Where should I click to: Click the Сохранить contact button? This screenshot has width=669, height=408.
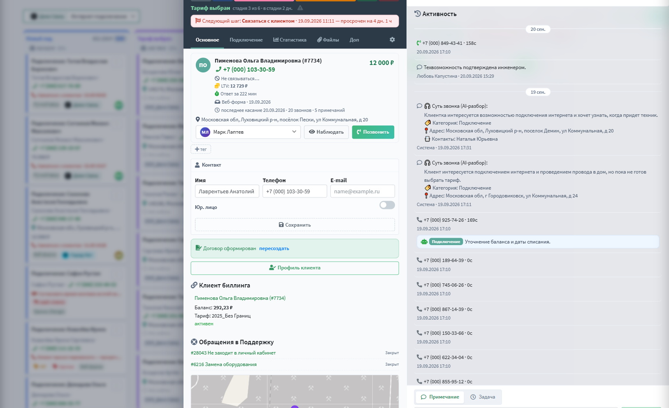coord(295,225)
